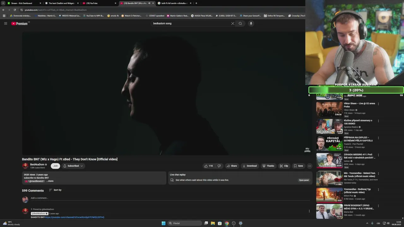Download the video
This screenshot has width=404, height=227.
tap(250, 166)
